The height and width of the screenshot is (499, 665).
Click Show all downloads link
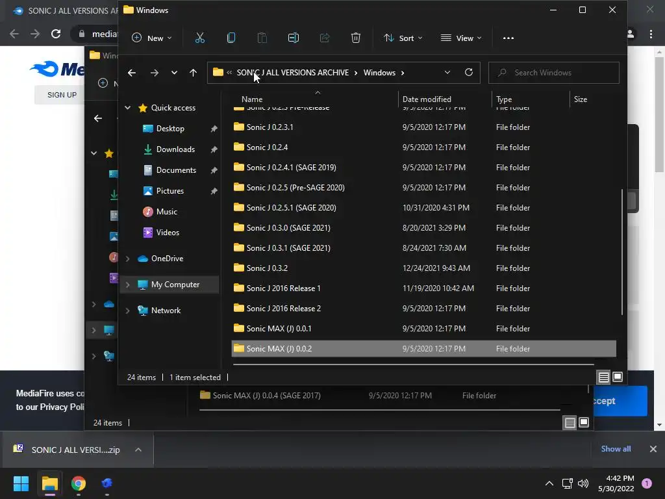[616, 448]
